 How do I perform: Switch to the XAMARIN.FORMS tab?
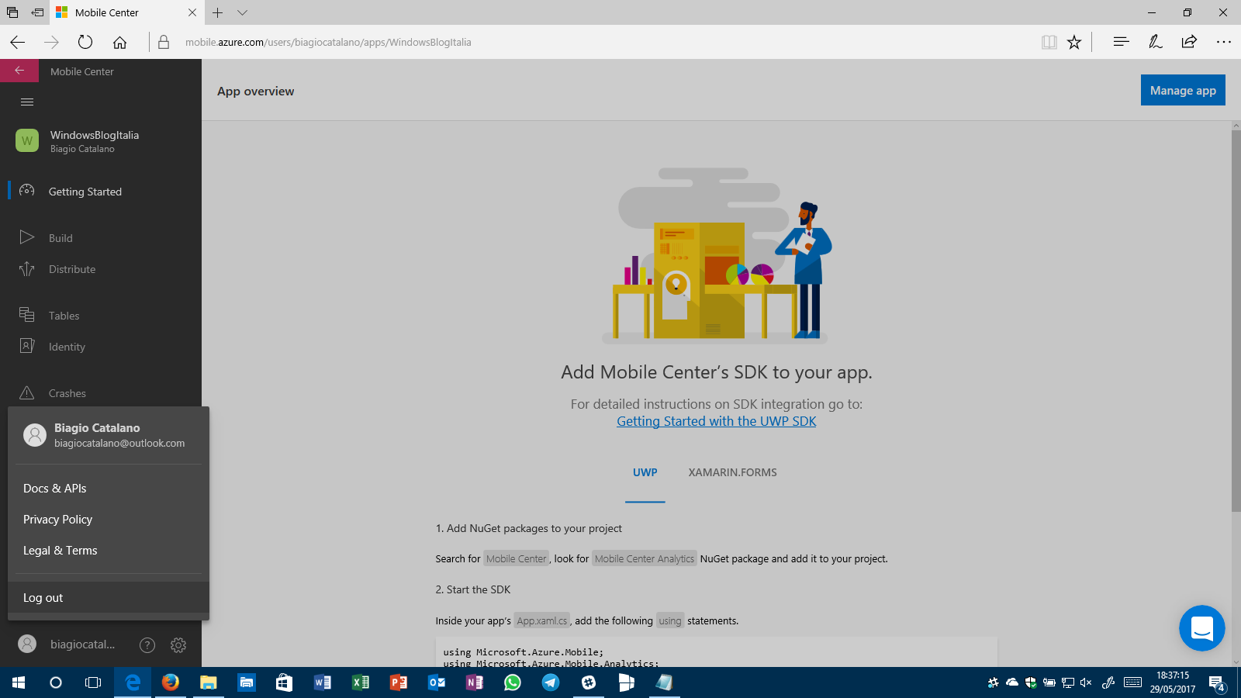(733, 472)
